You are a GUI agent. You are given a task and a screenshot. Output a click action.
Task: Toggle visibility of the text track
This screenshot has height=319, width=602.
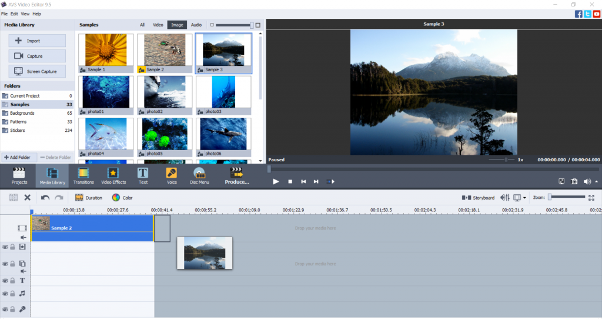(5, 281)
